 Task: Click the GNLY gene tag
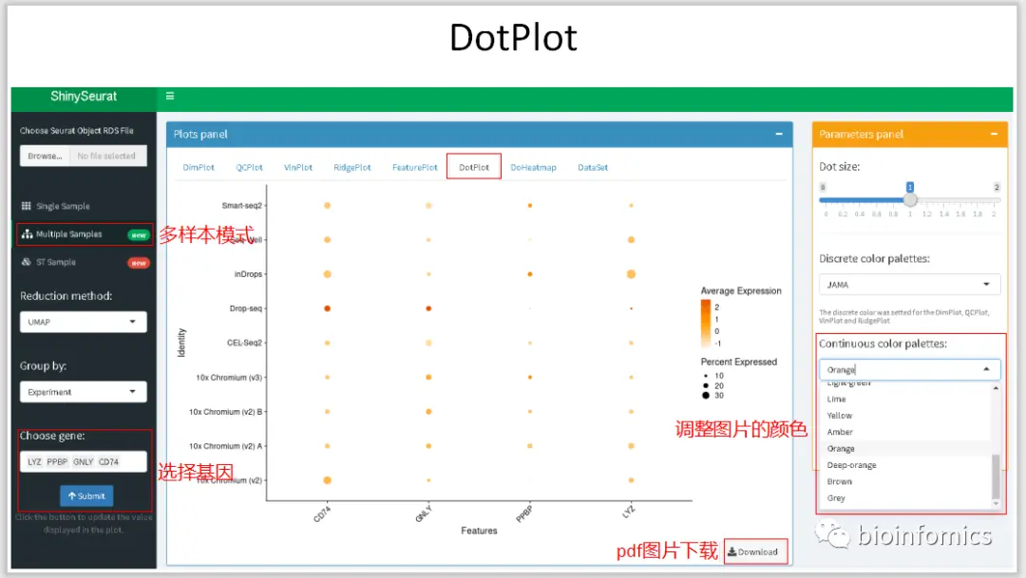(x=83, y=461)
